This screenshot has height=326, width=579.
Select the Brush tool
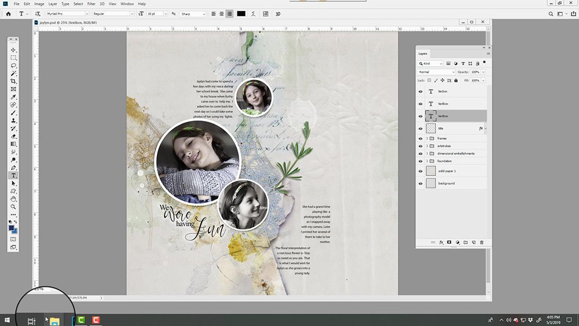(x=13, y=112)
